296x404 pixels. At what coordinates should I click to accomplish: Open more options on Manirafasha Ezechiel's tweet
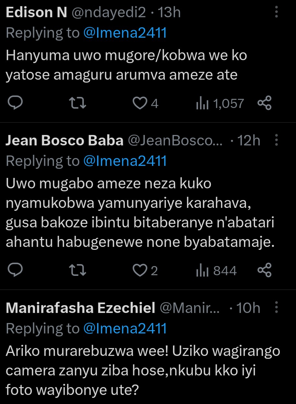277,308
